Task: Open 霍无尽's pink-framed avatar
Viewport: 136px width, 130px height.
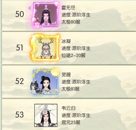Action: click(46, 15)
